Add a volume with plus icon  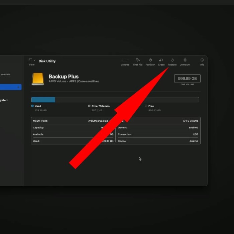122,60
